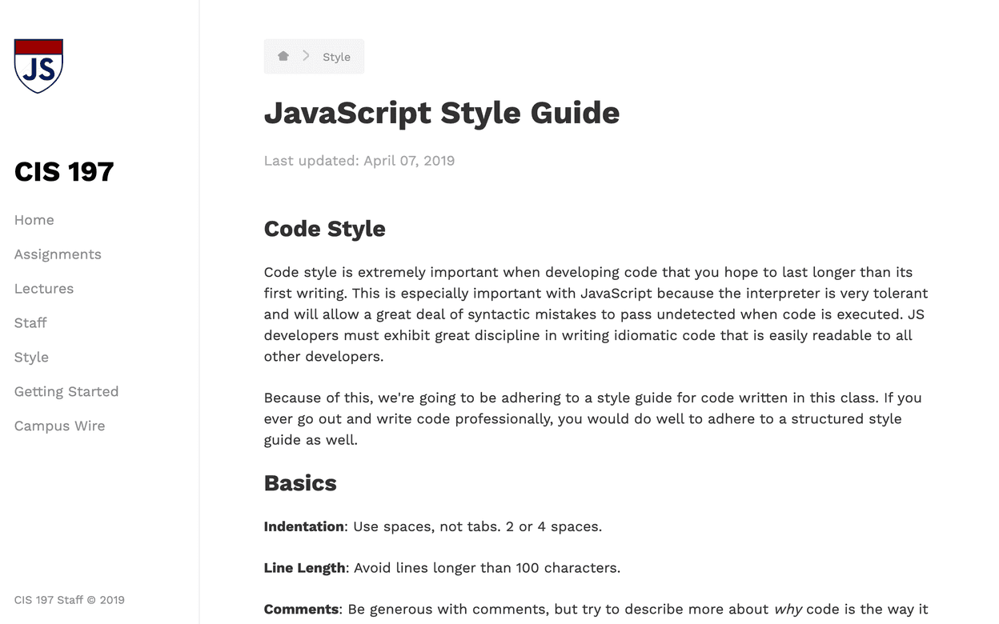Click the CIS 197 Staff copyright footer
This screenshot has width=999, height=624.
(70, 600)
